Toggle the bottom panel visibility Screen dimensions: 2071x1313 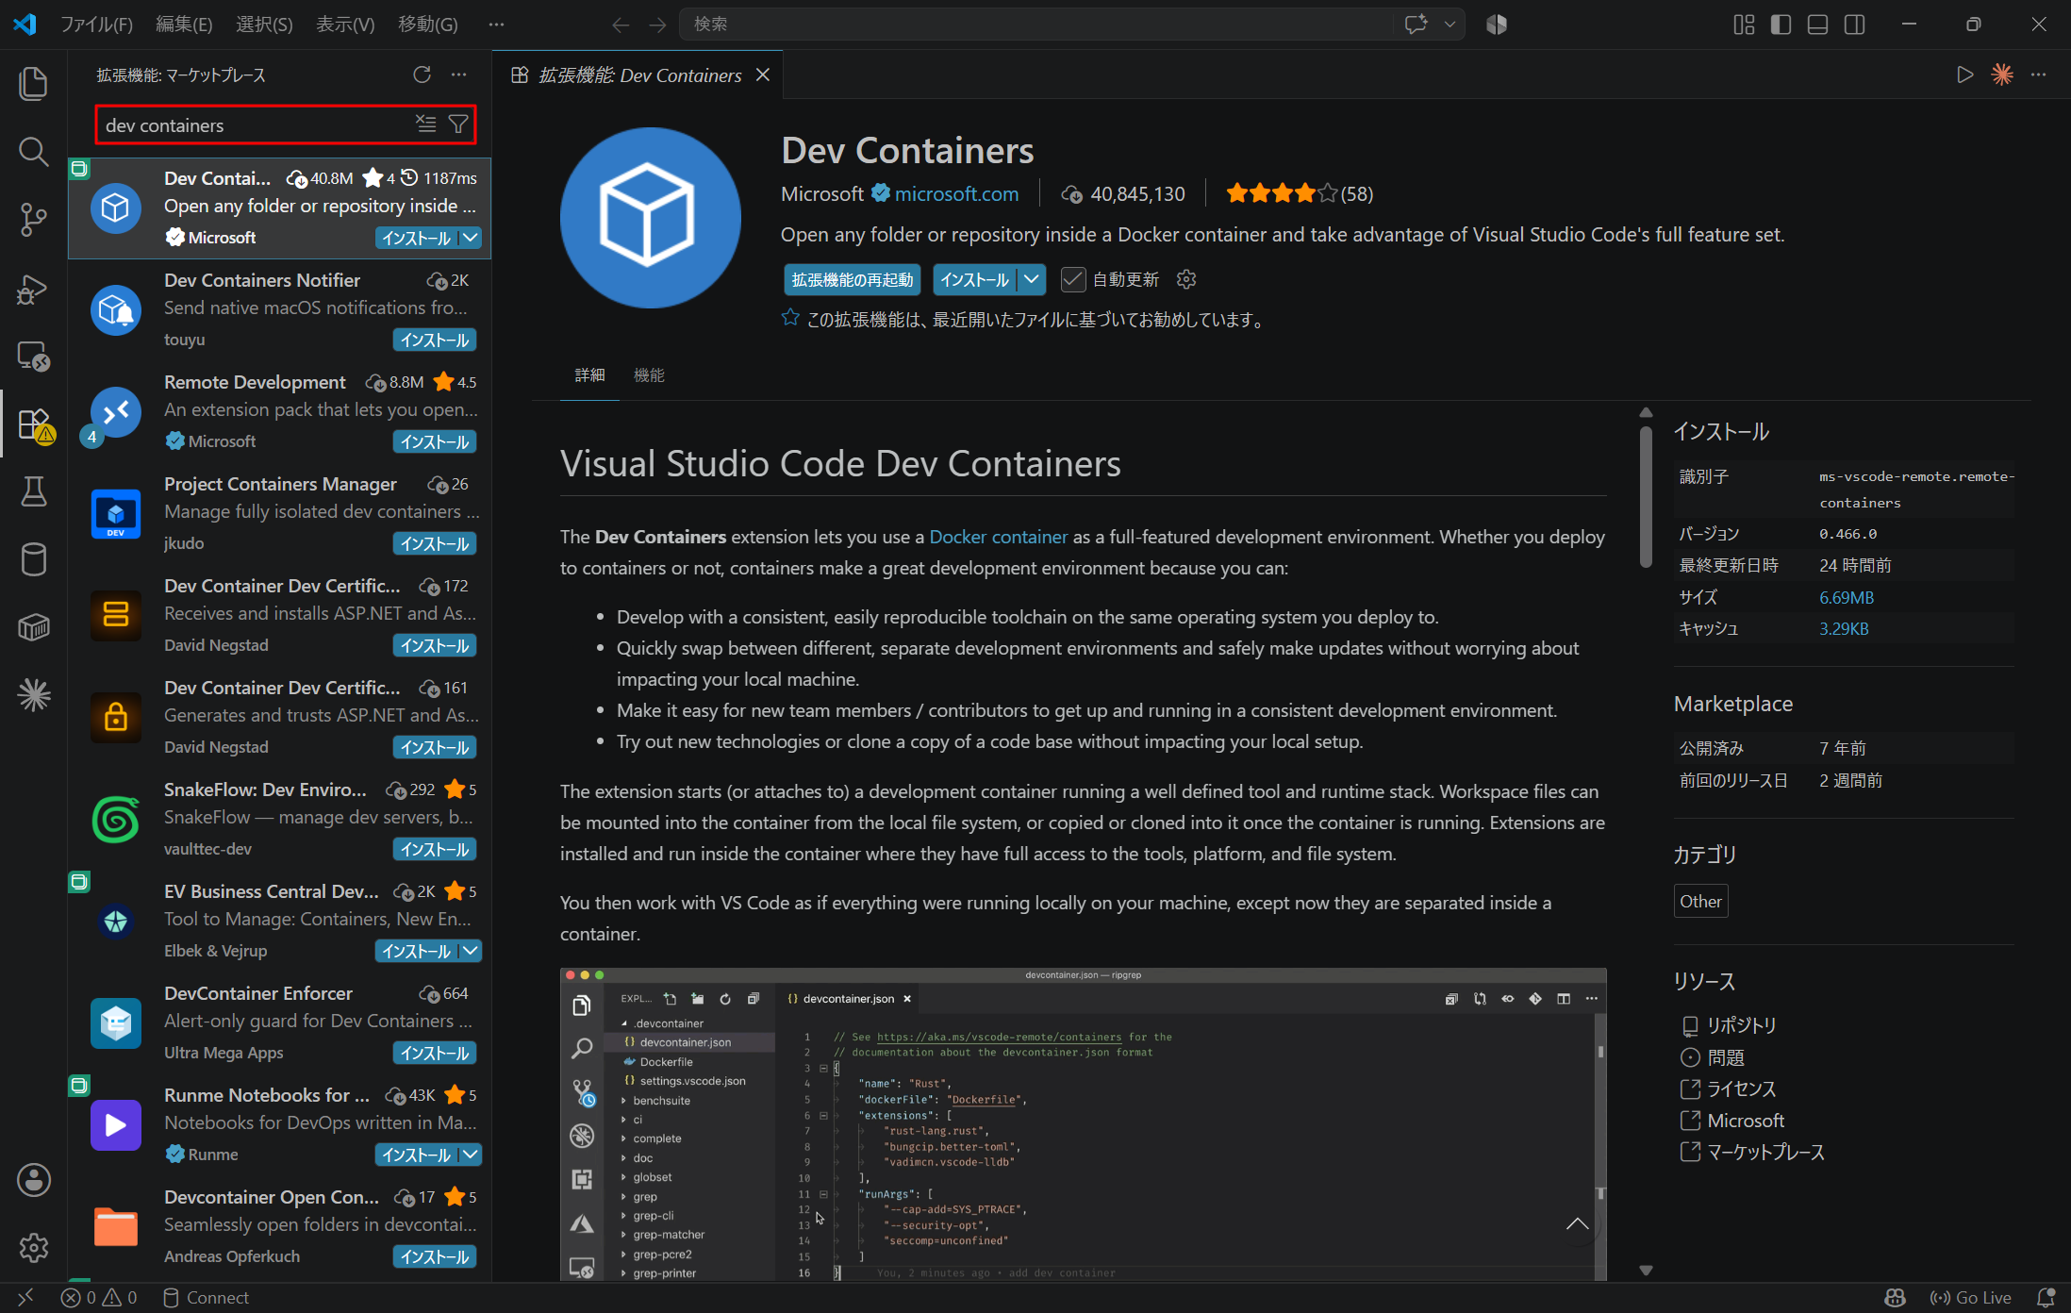1817,25
